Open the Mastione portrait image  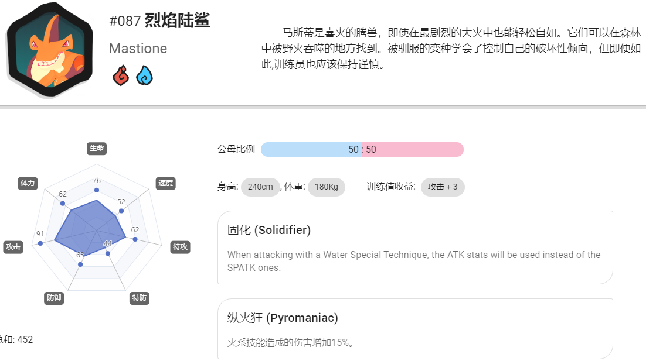coord(49,50)
